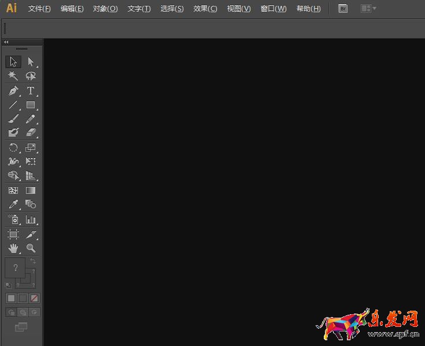Choose the Type tool
Screen dimensions: 425x346
(x=31, y=91)
